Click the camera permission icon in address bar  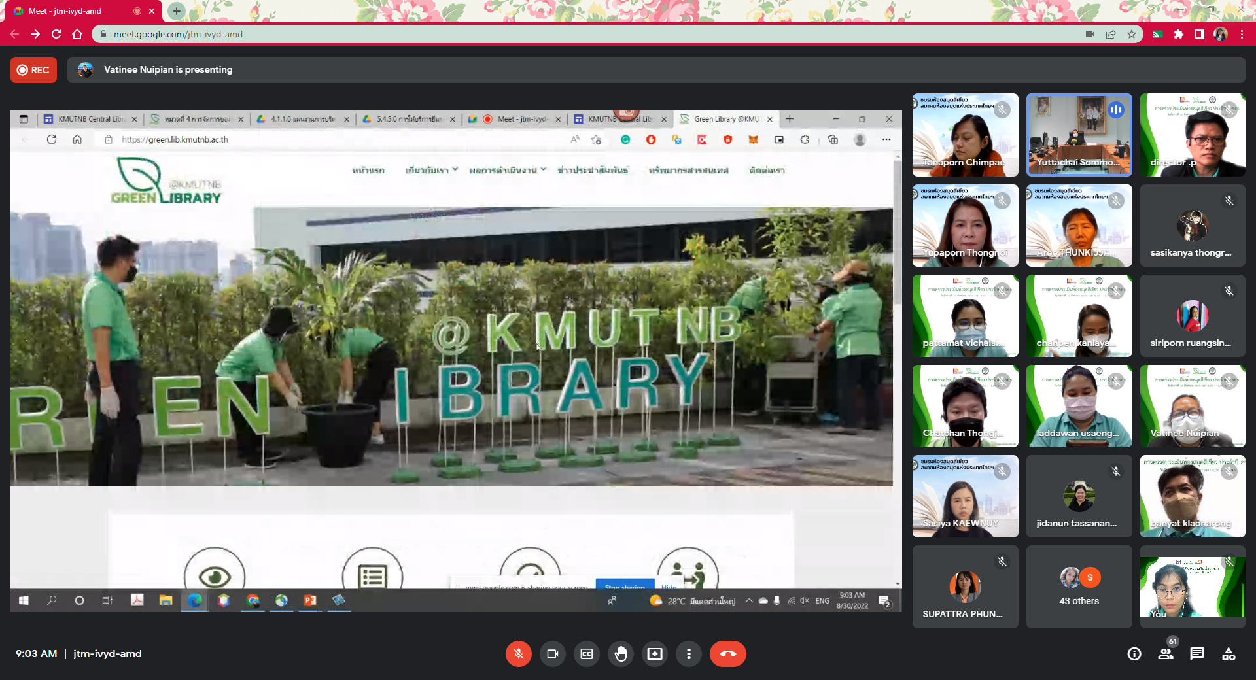(x=1090, y=34)
